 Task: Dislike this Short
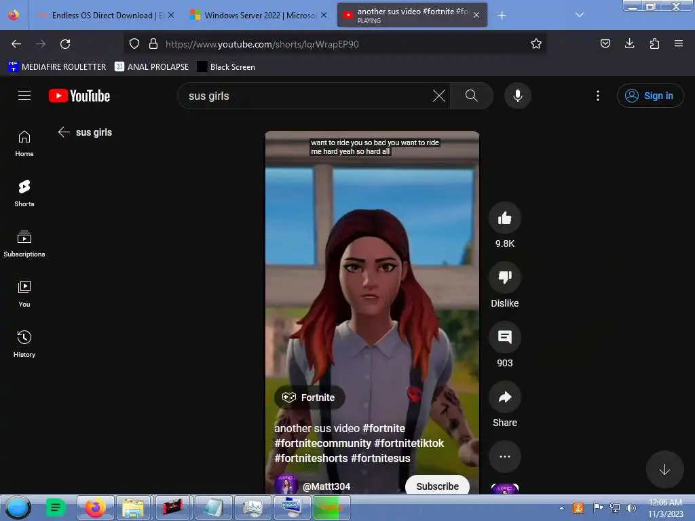(x=504, y=277)
